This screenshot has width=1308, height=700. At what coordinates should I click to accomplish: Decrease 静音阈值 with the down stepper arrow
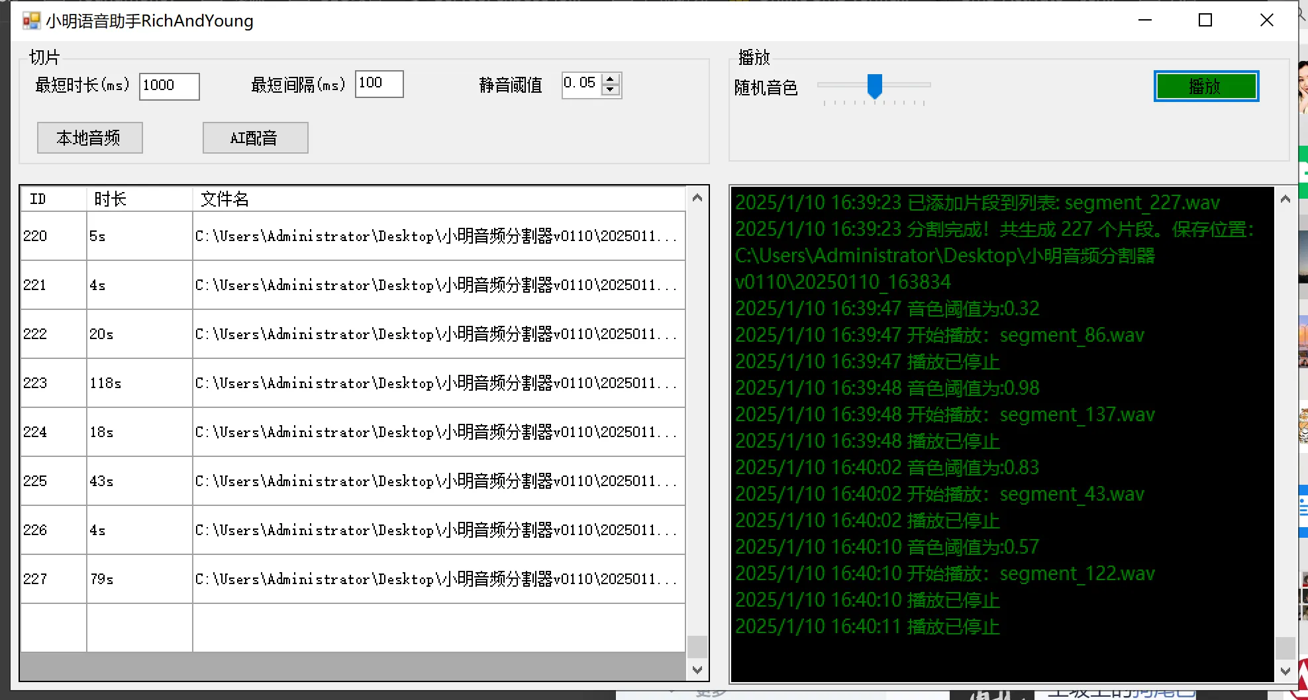coord(611,90)
